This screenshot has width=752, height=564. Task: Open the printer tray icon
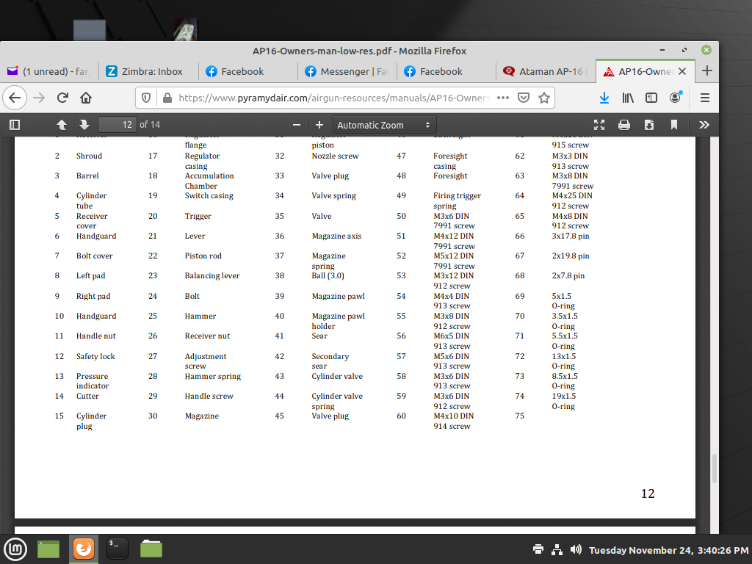click(x=538, y=549)
